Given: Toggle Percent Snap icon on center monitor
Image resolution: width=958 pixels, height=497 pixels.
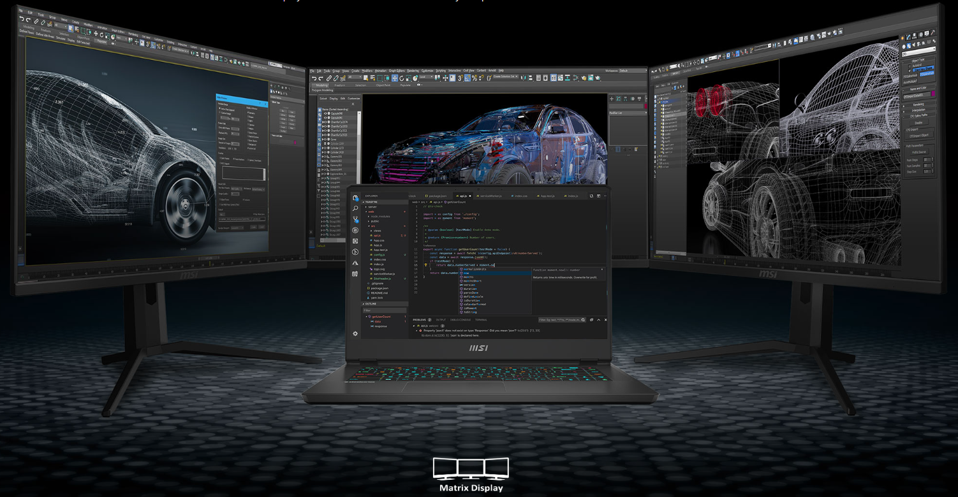Looking at the screenshot, I should tap(475, 78).
